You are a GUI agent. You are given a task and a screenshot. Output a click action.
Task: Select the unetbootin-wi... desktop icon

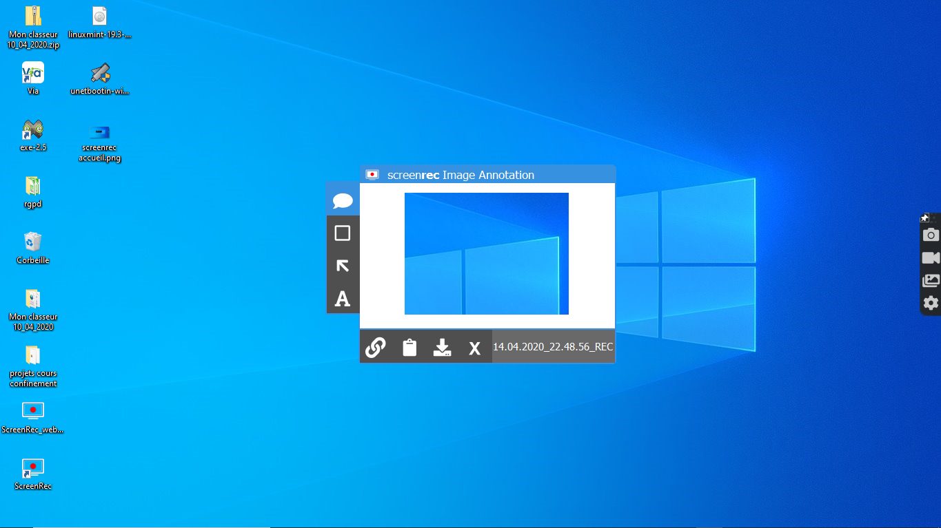[x=100, y=78]
